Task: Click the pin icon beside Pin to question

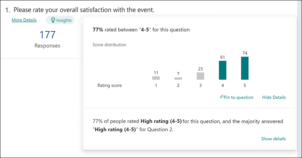Action: (x=222, y=97)
